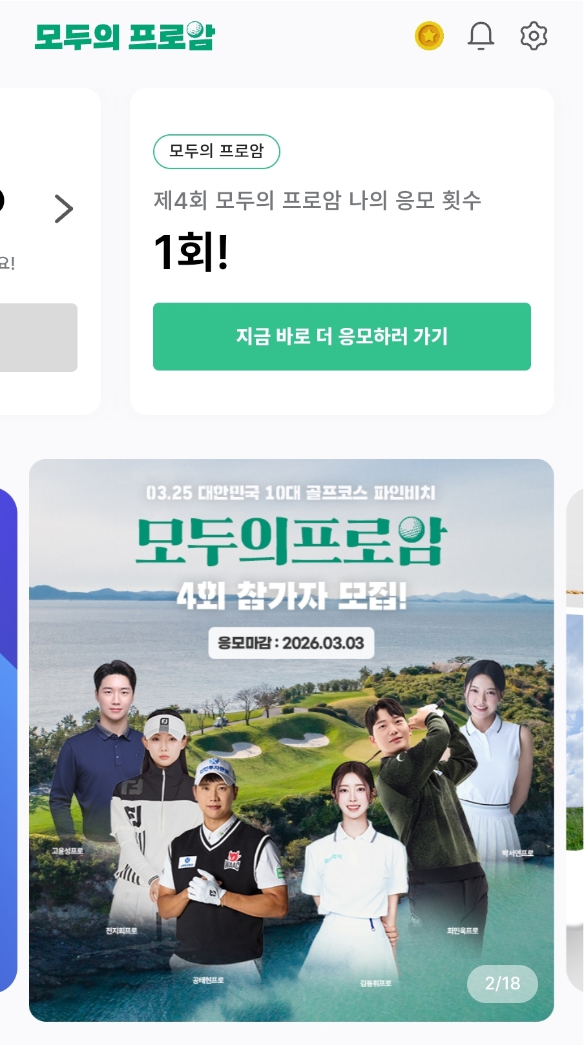Image resolution: width=584 pixels, height=1045 pixels.
Task: Tap the 2/18 banner page indicator
Action: pyautogui.click(x=503, y=984)
